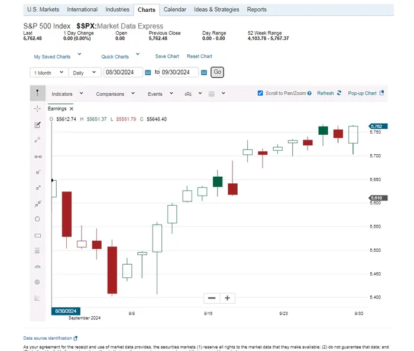
Task: Open the Comparisons dropdown
Action: [x=115, y=93]
